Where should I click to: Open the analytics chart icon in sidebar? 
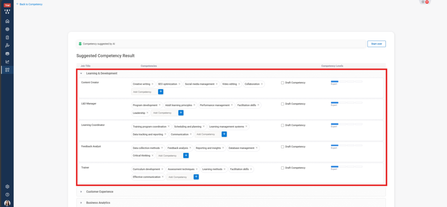7,62
